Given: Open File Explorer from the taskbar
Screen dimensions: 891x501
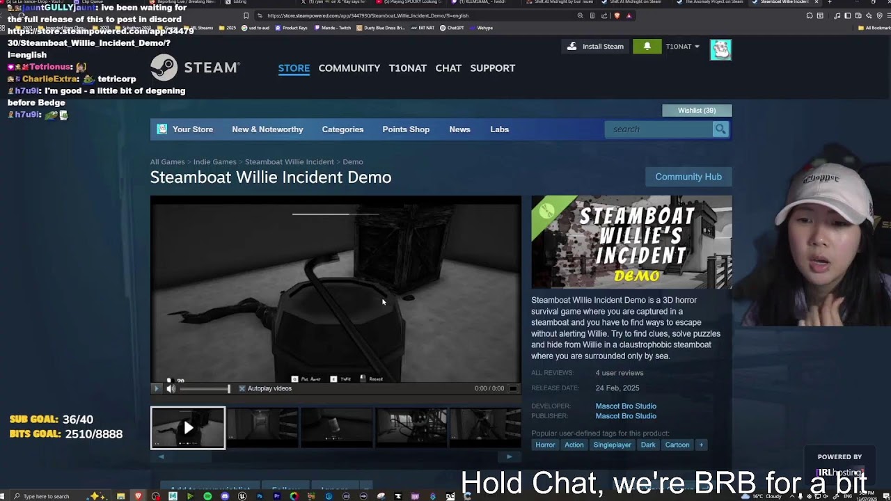Looking at the screenshot, I should (x=120, y=496).
